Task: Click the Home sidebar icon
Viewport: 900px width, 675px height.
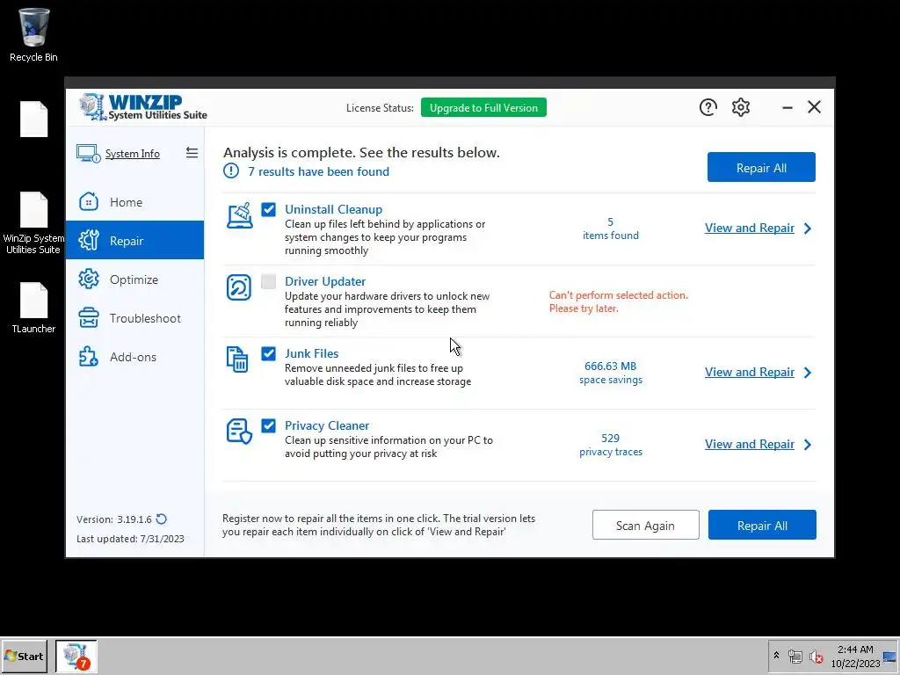Action: pos(89,202)
